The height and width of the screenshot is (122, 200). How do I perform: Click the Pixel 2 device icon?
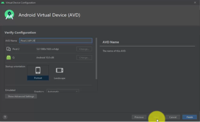(x=9, y=49)
